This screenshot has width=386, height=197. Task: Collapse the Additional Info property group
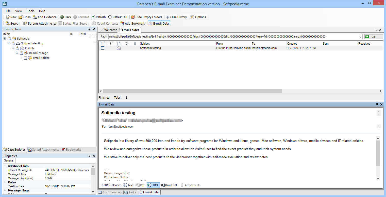(x=5, y=166)
